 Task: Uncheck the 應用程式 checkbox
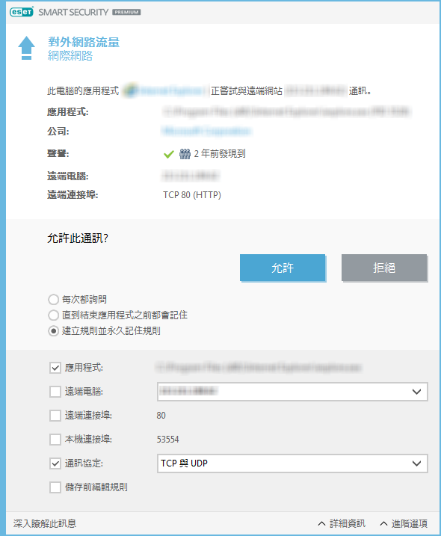click(x=55, y=368)
